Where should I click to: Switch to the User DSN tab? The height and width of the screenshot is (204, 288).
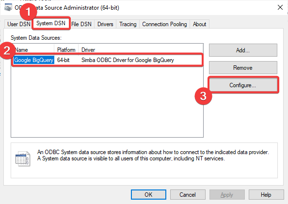click(x=18, y=24)
